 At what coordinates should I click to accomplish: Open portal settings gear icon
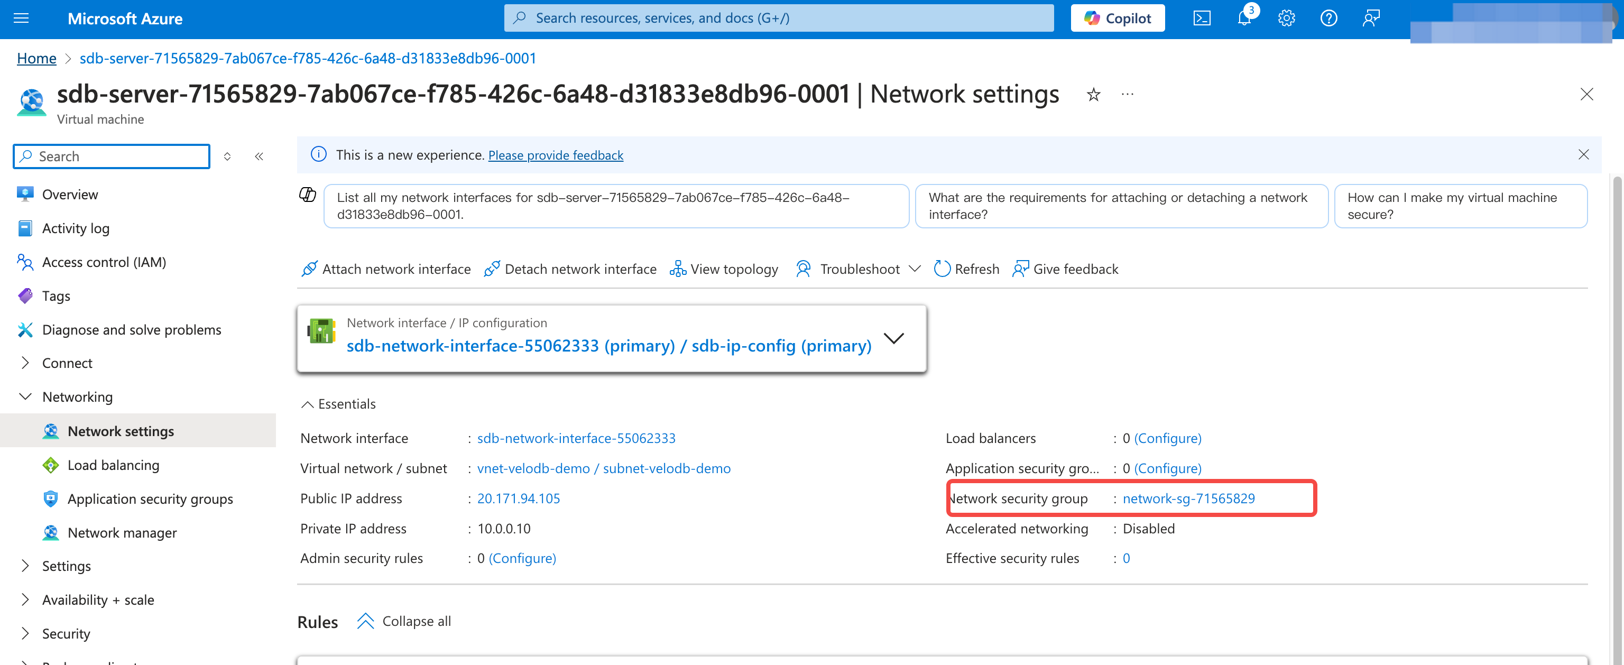click(1286, 19)
